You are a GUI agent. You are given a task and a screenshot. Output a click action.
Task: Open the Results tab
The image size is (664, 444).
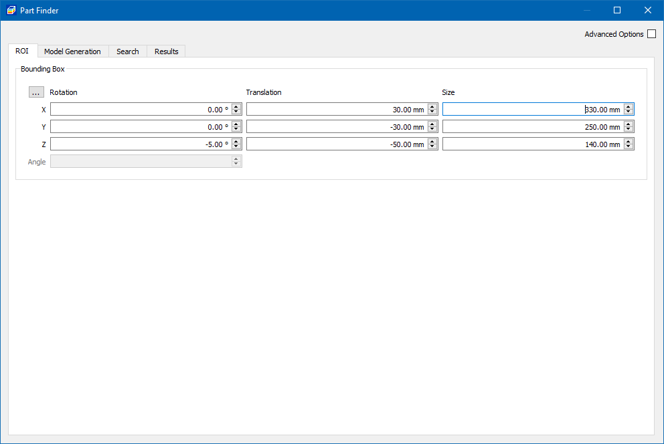click(x=167, y=51)
